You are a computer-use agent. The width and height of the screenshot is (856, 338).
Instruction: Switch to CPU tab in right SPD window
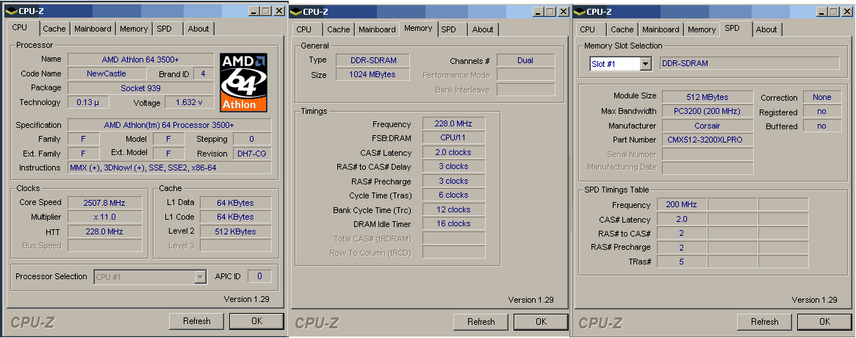click(587, 29)
